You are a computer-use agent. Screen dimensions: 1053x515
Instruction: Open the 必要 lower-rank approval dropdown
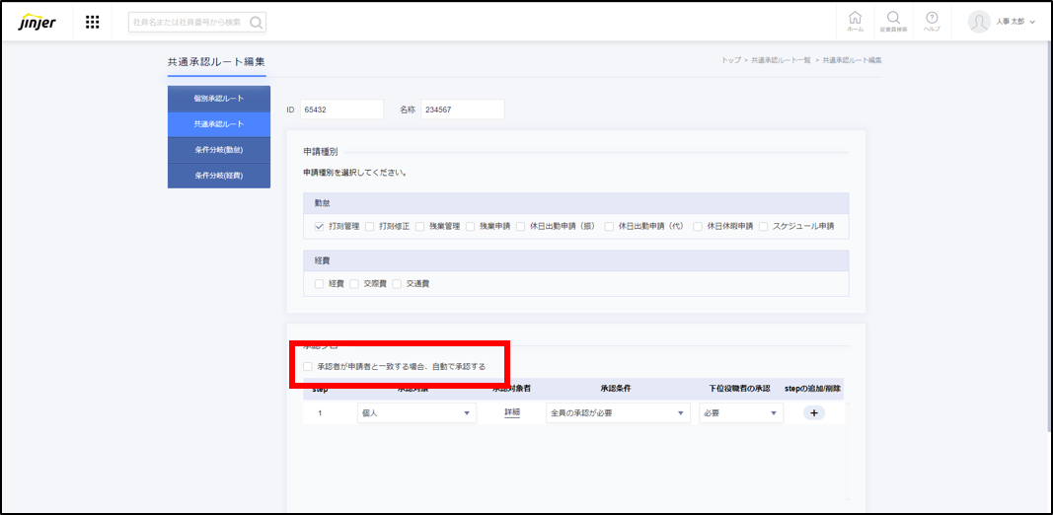point(740,413)
